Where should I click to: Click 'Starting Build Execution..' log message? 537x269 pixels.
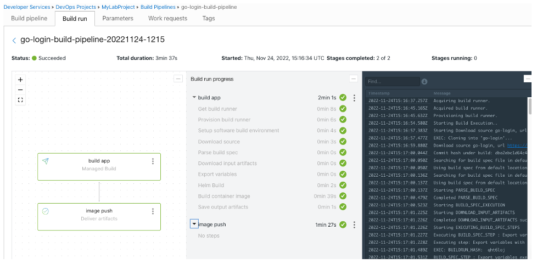coord(465,123)
